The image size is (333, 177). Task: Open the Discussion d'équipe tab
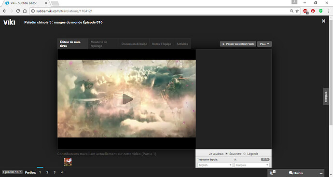134,44
